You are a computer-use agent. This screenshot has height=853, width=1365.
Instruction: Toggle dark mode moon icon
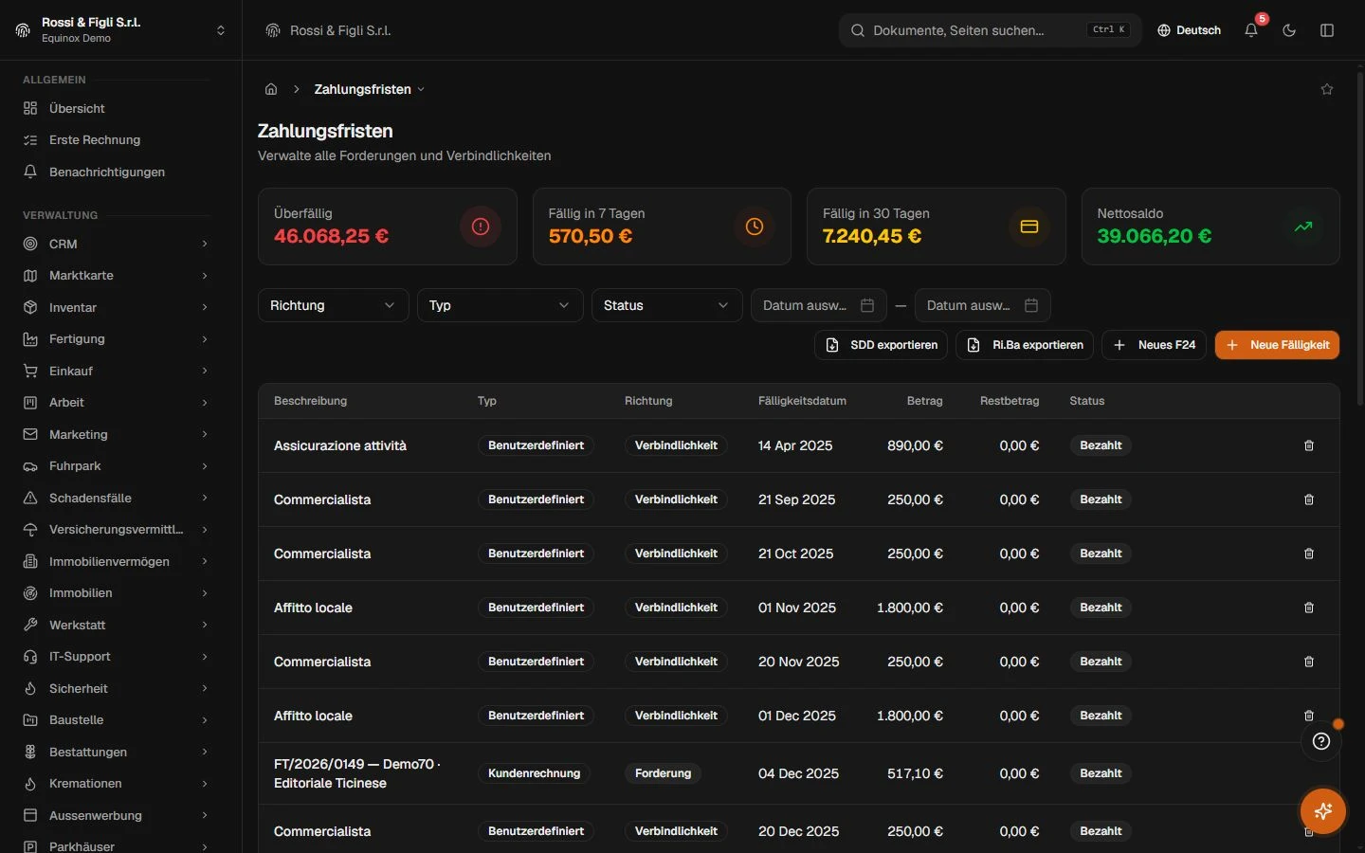coord(1289,30)
